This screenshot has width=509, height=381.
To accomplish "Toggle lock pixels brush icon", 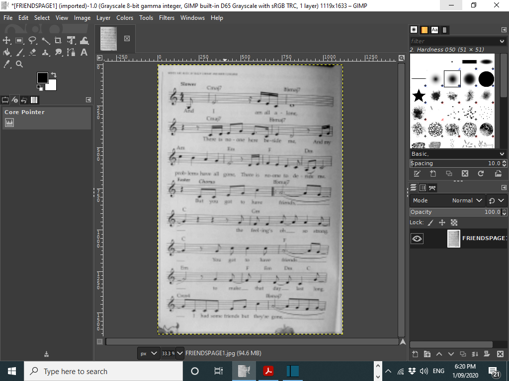I will 430,223.
